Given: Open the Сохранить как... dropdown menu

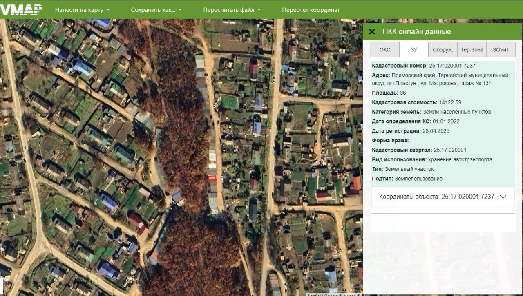Looking at the screenshot, I should (156, 10).
